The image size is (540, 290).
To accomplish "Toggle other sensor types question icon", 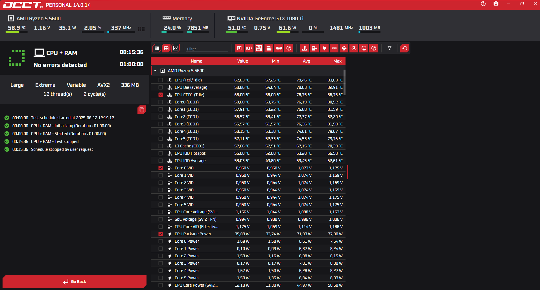I will pyautogui.click(x=374, y=48).
